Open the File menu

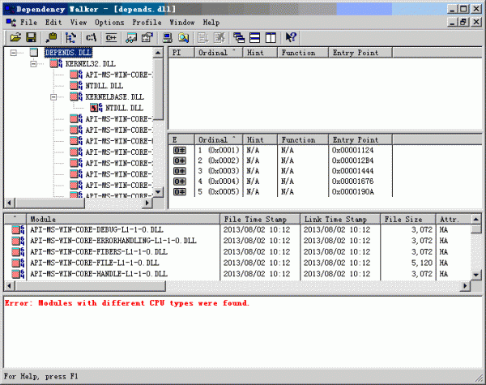28,23
